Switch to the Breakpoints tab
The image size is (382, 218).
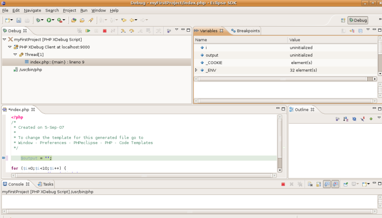245,31
